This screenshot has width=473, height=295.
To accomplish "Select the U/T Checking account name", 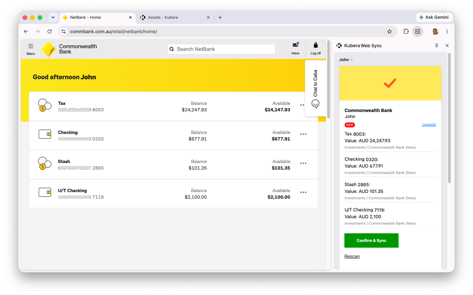I will point(72,191).
